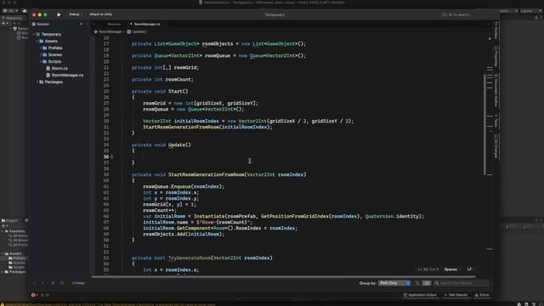The height and width of the screenshot is (306, 544).
Task: Expand the Prefabs folder in Solution
Action: (x=41, y=48)
